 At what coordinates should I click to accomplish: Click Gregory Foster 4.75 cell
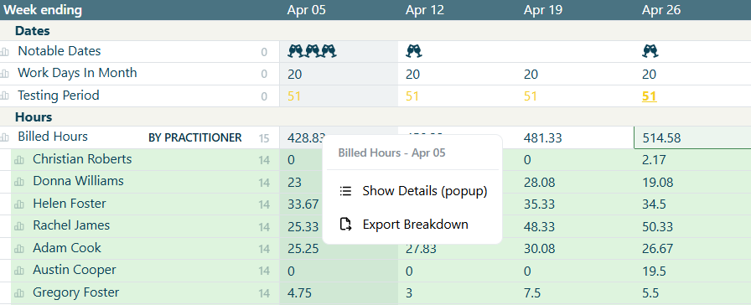(x=300, y=293)
